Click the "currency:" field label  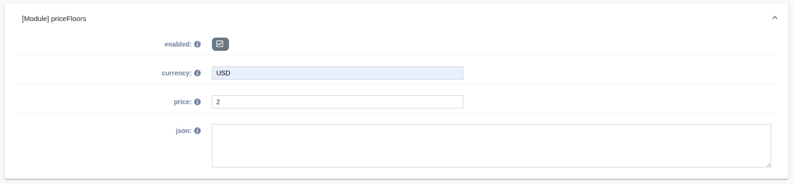[x=176, y=73]
